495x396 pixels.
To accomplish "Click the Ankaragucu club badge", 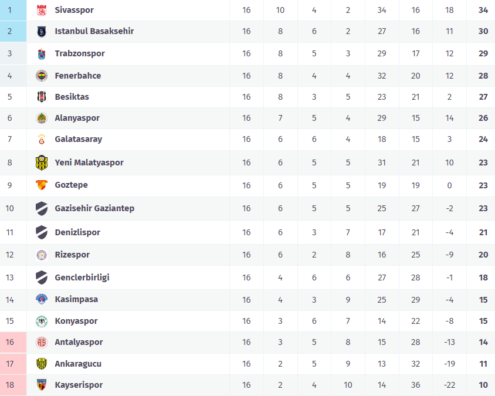I will pos(41,364).
